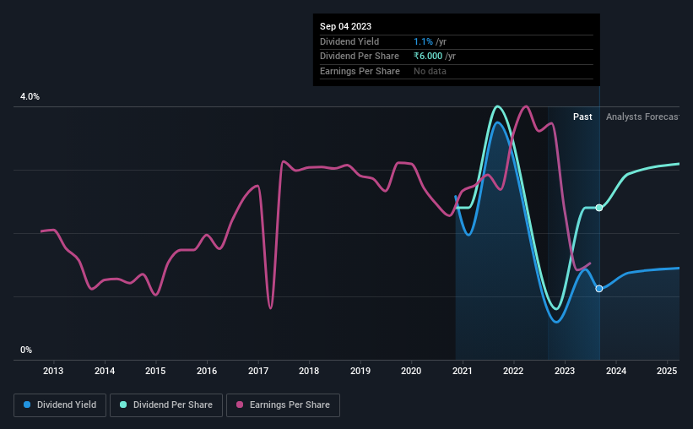Toggle the Dividend Yield legend button
693x429 pixels.
(x=60, y=405)
